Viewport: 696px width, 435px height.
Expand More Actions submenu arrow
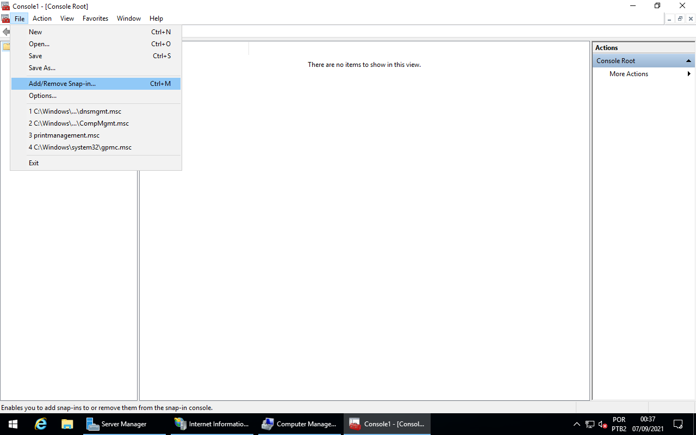tap(689, 74)
